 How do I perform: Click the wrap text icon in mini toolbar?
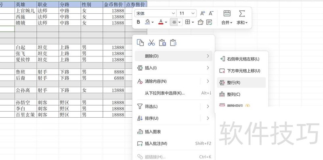coord(209,22)
